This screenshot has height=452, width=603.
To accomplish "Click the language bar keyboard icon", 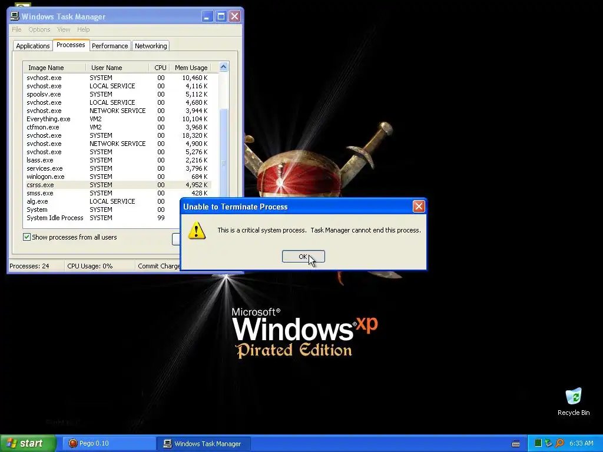I will pos(516,444).
